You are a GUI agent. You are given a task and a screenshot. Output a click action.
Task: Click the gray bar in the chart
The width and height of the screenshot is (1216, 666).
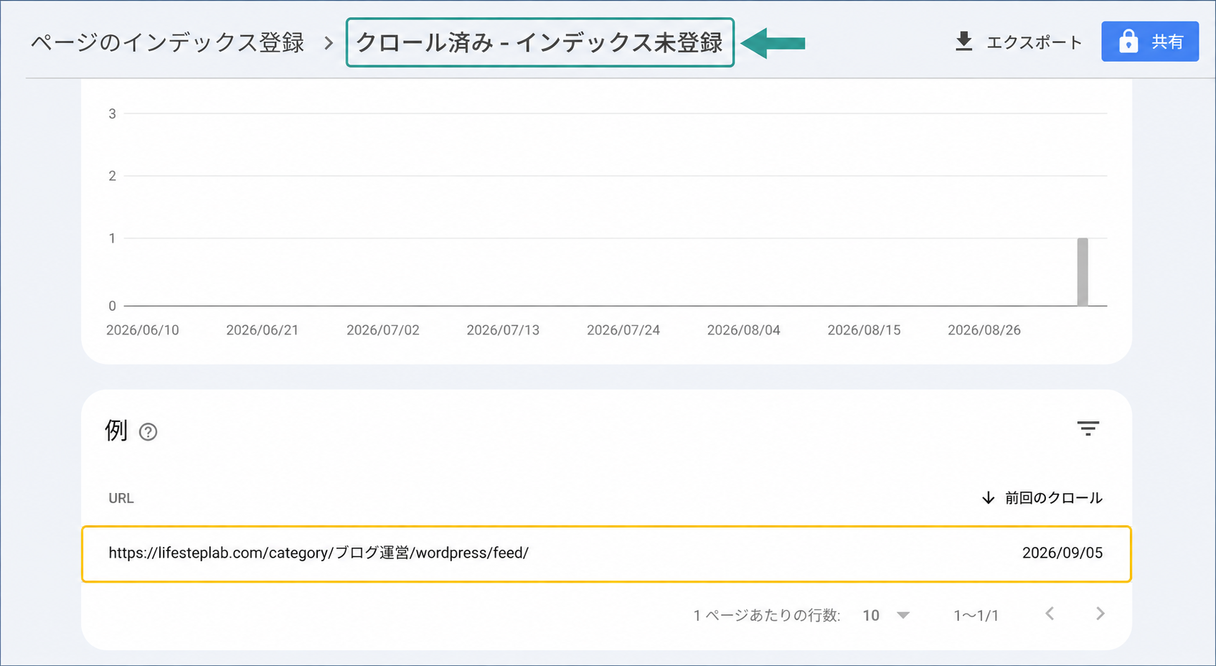[x=1083, y=272]
